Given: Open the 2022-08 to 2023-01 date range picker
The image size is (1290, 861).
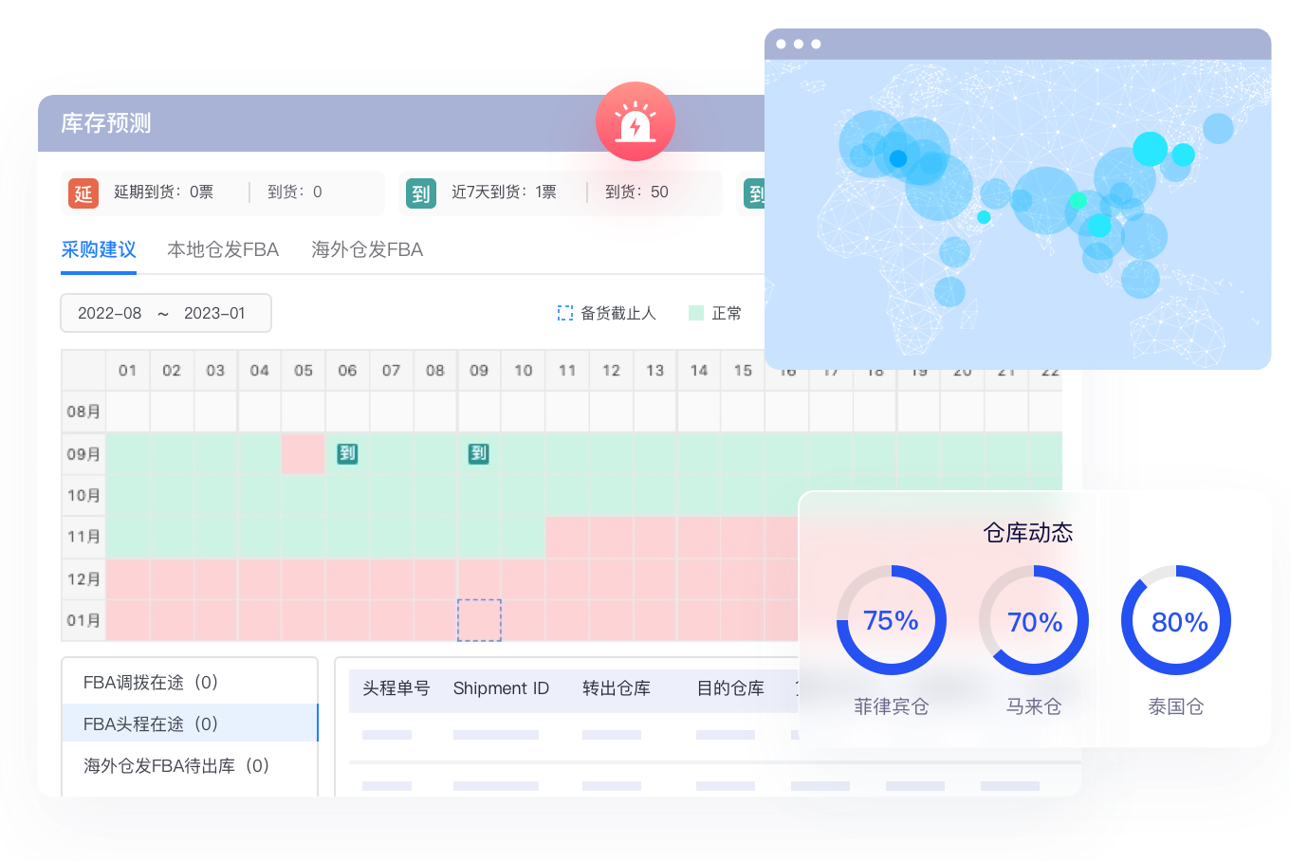Looking at the screenshot, I should 166,313.
